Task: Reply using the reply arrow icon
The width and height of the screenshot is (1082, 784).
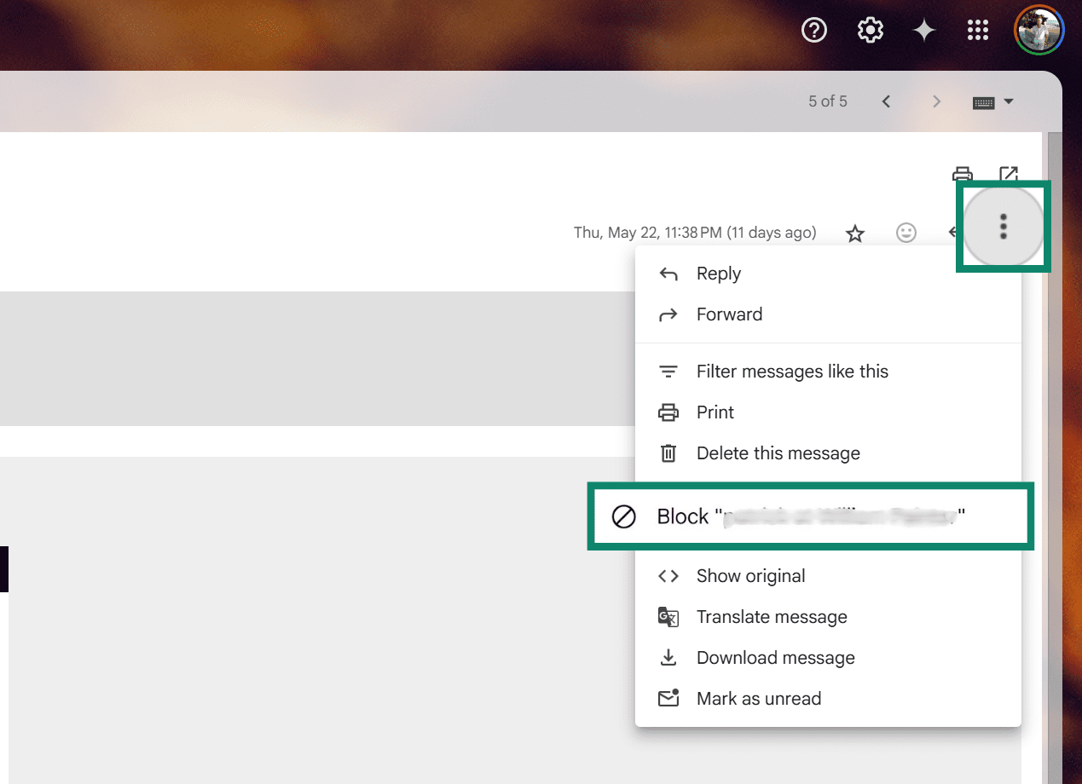Action: 954,233
